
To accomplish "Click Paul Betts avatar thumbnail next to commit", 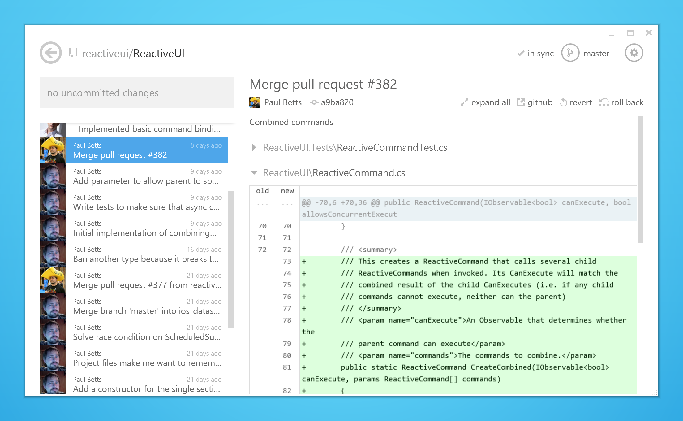I will [255, 102].
